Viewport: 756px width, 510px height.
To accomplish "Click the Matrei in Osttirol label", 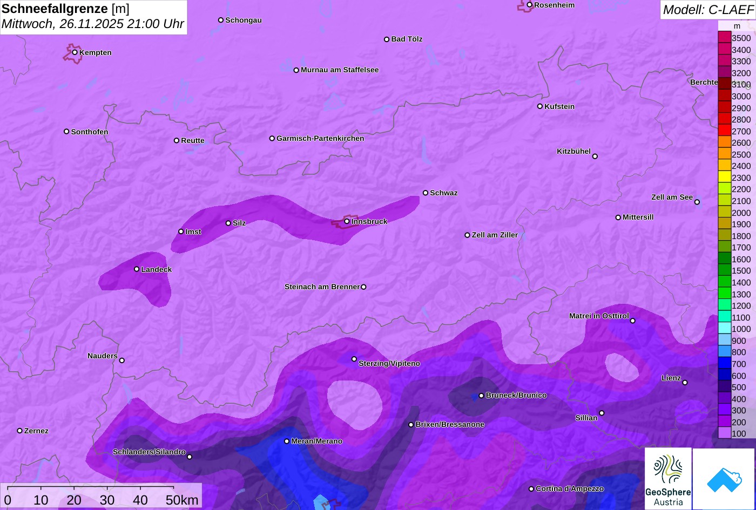I will [x=599, y=316].
